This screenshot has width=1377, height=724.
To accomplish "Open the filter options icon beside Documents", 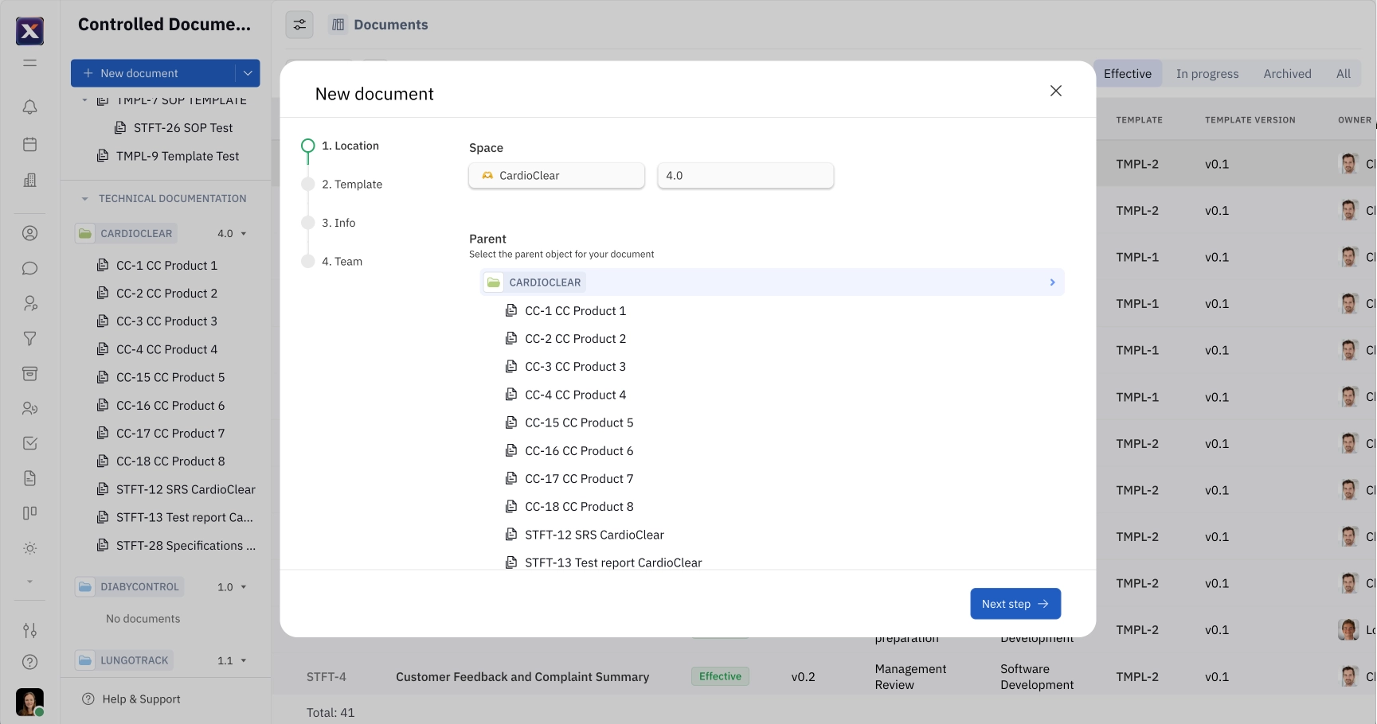I will [299, 25].
